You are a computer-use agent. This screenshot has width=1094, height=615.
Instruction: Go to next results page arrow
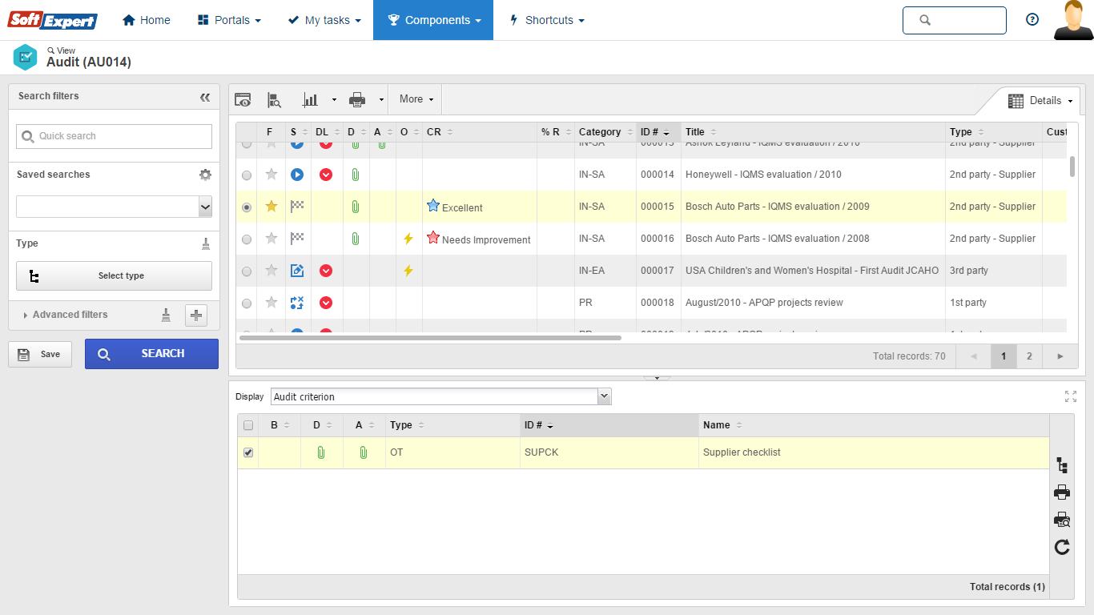1060,356
